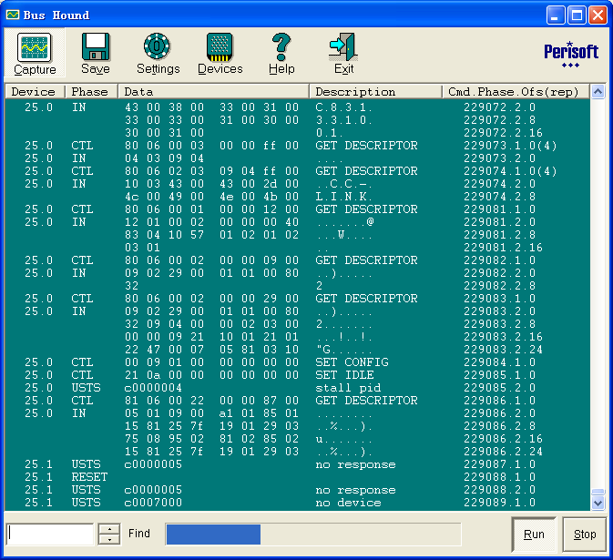Viewport: 613px width, 560px height.
Task: Select GET DESCRIPTOR at 229074.1.0(4)
Action: [x=366, y=171]
